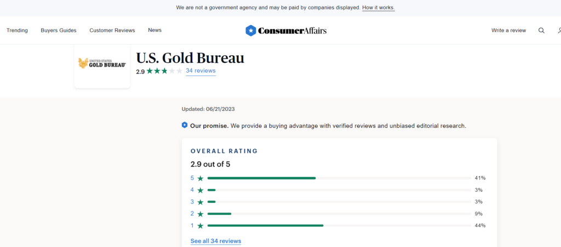561x247 pixels.
Task: Filter by 2 star rating bar
Action: coord(339,214)
